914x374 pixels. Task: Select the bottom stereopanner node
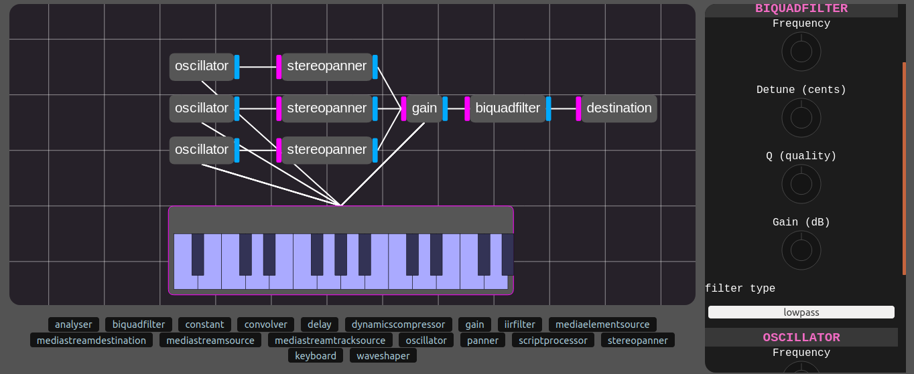(x=327, y=149)
